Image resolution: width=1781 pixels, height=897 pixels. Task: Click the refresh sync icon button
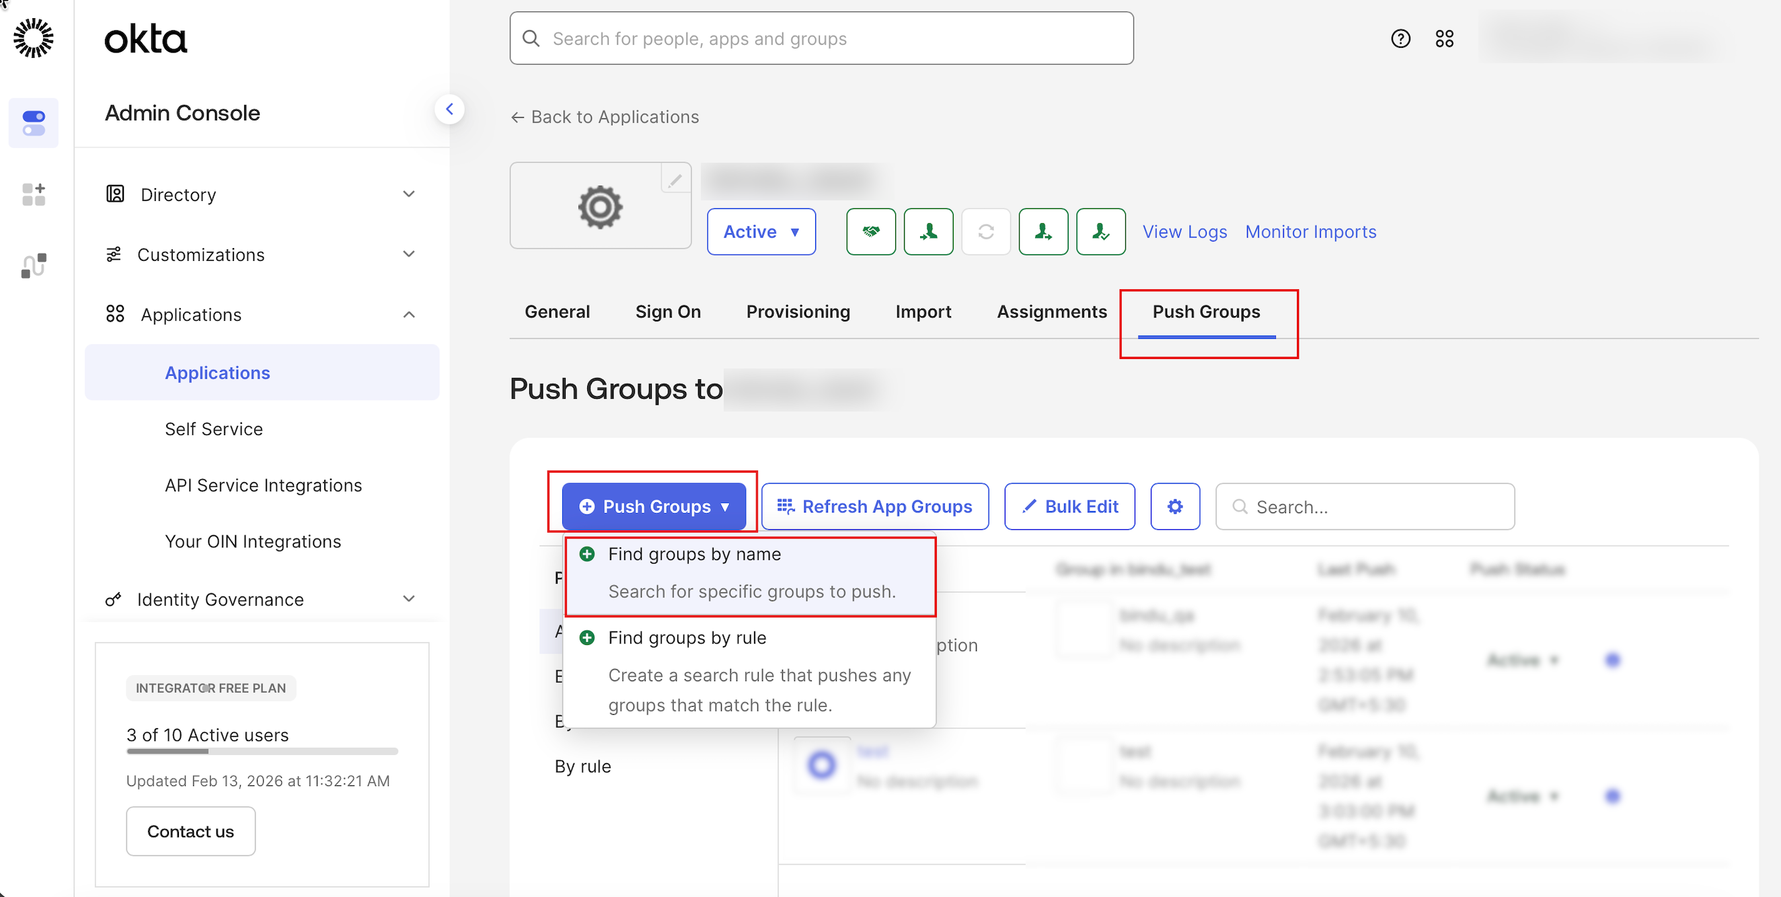986,231
